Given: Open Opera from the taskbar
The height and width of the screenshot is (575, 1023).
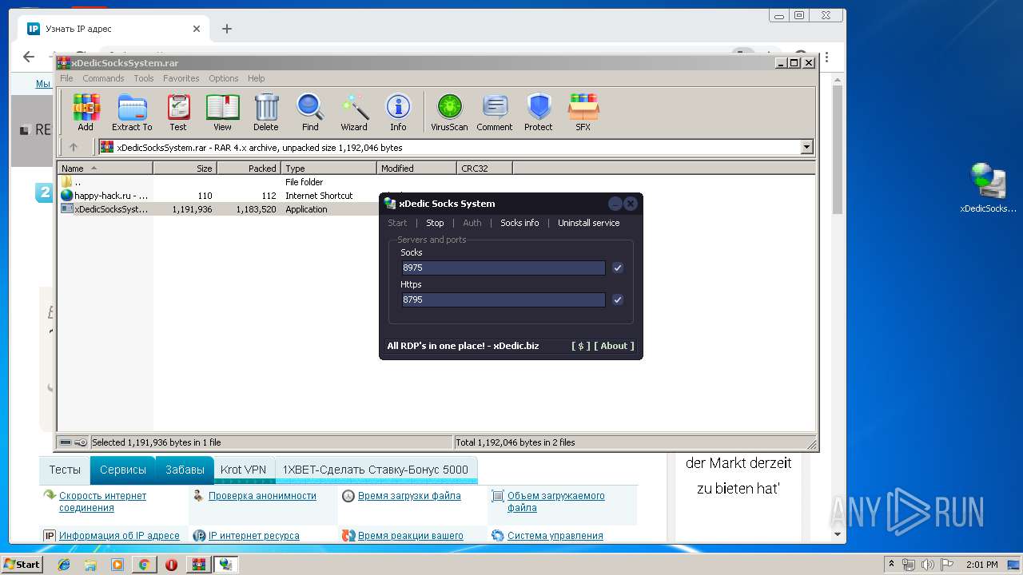Looking at the screenshot, I should coord(171,565).
